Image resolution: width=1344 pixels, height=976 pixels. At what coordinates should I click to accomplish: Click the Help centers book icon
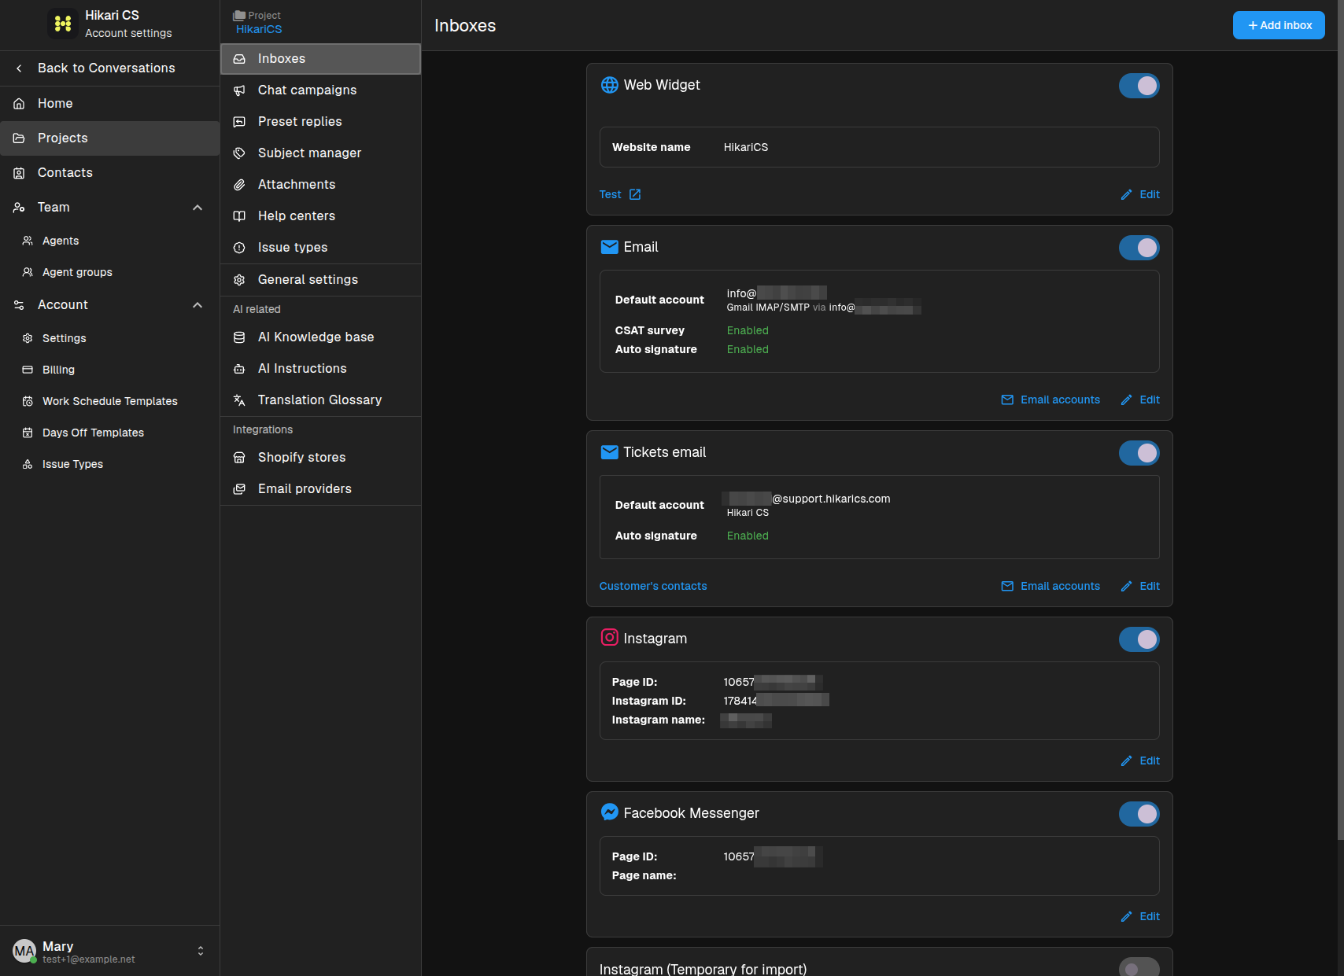pos(239,216)
